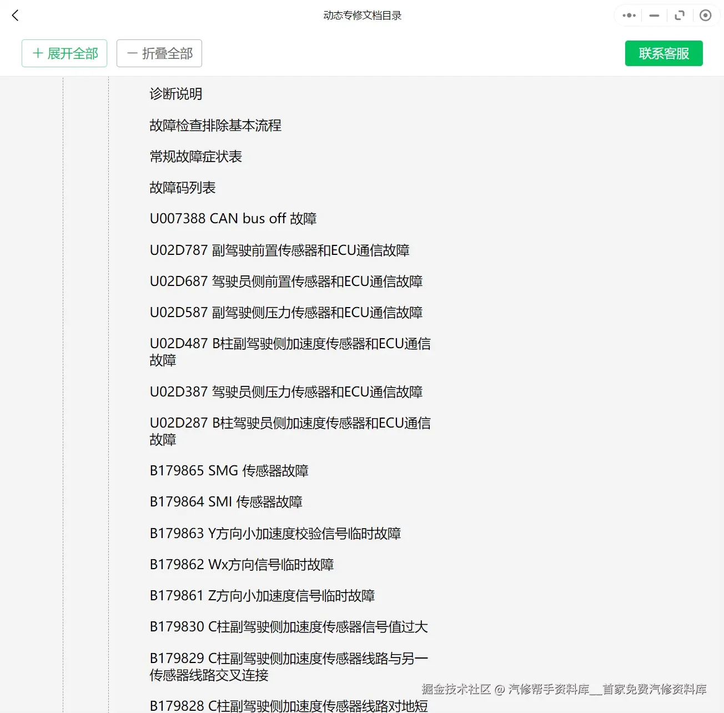Screen dimensions: 724x713
Task: Click the restore window size icon
Action: 680,15
